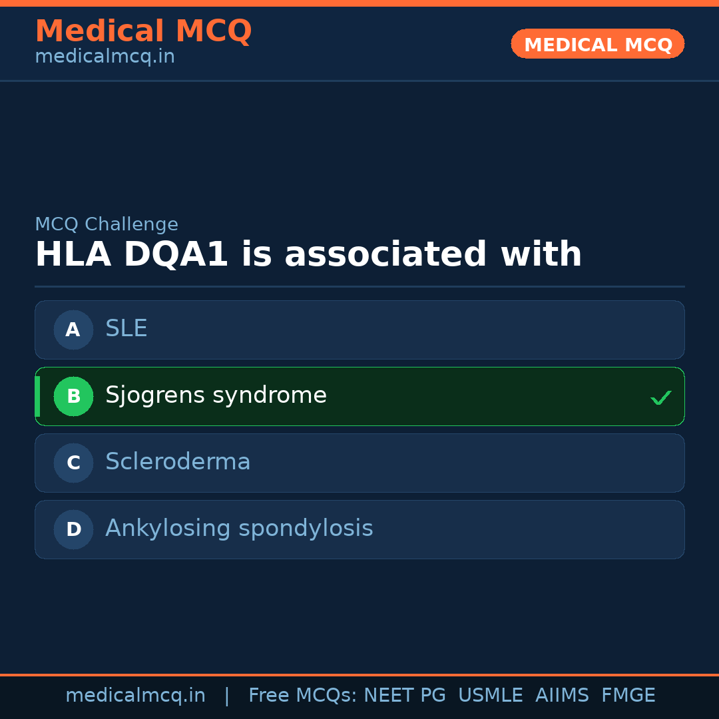The image size is (719, 719).
Task: Click the letter A circle icon
Action: pyautogui.click(x=73, y=330)
